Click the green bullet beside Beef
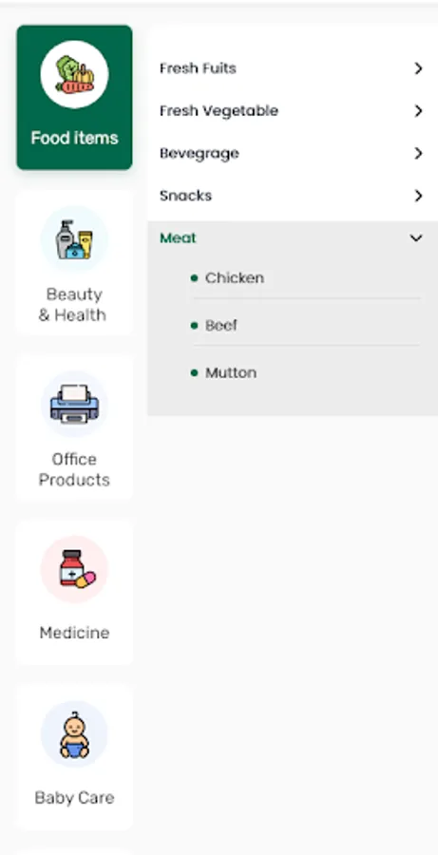Screen dimensions: 438x855 coord(194,326)
